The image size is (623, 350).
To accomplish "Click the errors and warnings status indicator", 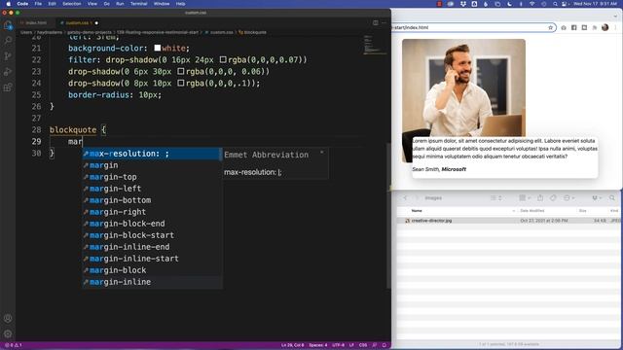I will pyautogui.click(x=13, y=345).
